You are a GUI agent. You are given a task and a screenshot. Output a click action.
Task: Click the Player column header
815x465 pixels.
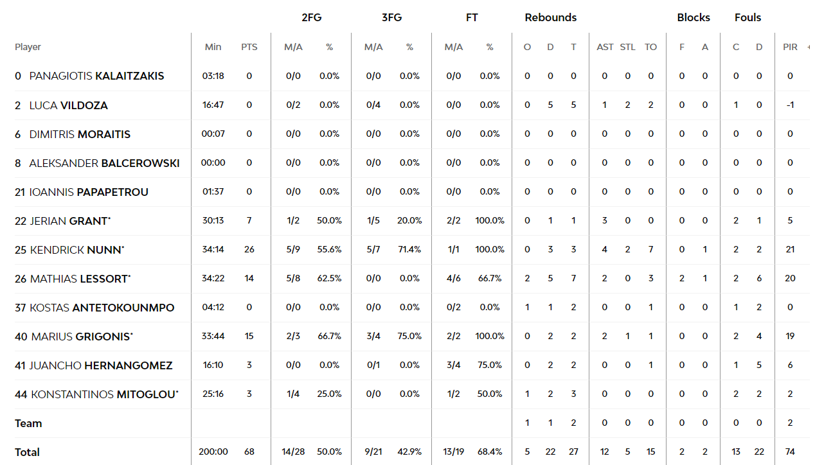click(x=28, y=47)
